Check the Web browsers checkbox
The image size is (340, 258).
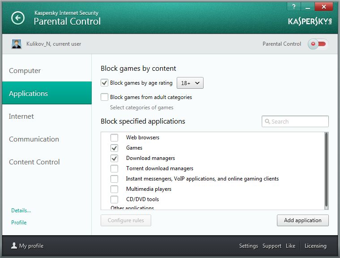114,138
